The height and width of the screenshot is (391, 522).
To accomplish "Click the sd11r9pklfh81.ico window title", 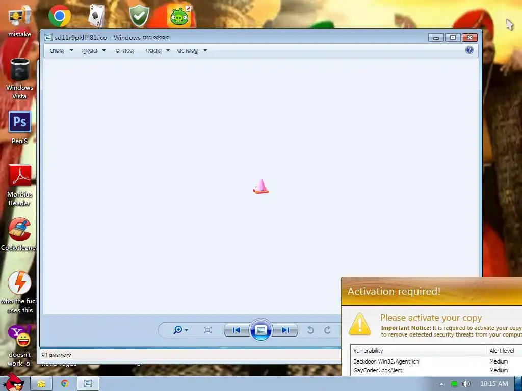I will click(x=112, y=37).
